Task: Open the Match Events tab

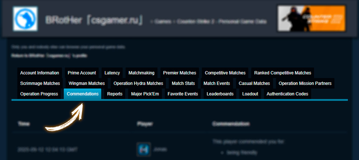Action: (x=217, y=83)
